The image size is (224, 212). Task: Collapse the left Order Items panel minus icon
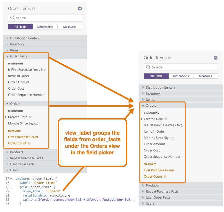(x=80, y=8)
